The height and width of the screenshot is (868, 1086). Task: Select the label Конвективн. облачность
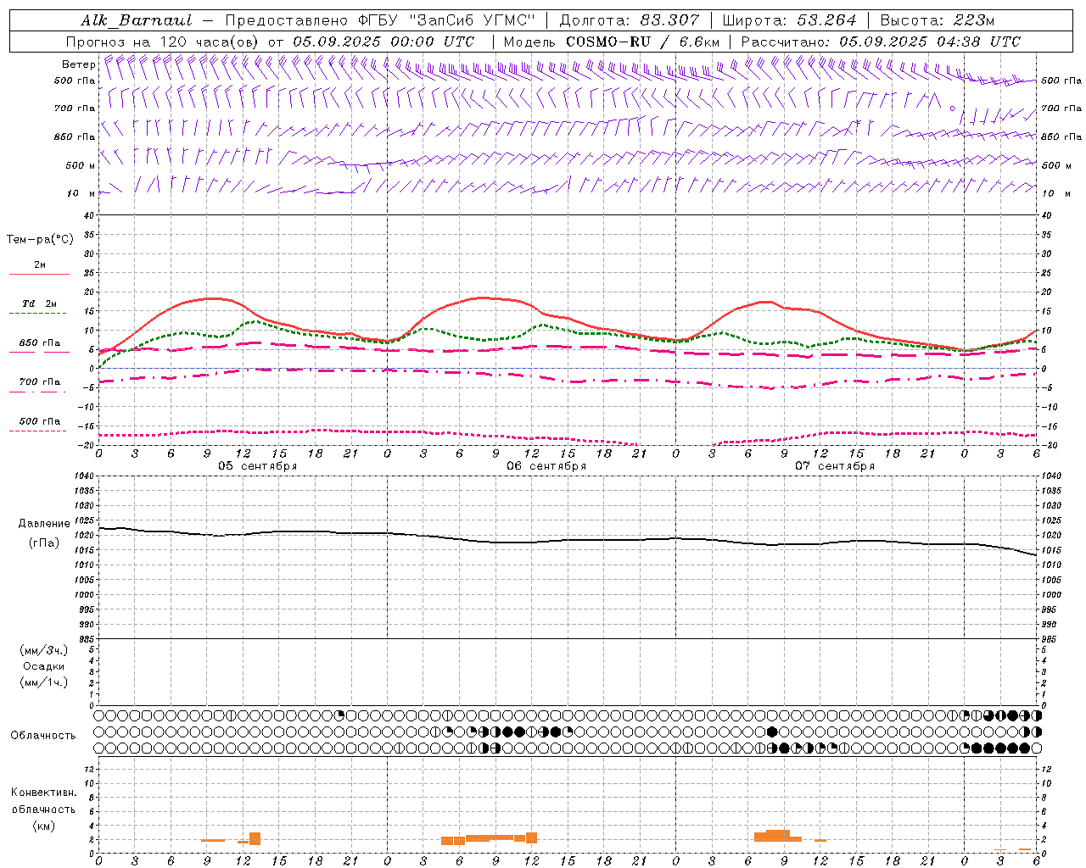click(43, 801)
